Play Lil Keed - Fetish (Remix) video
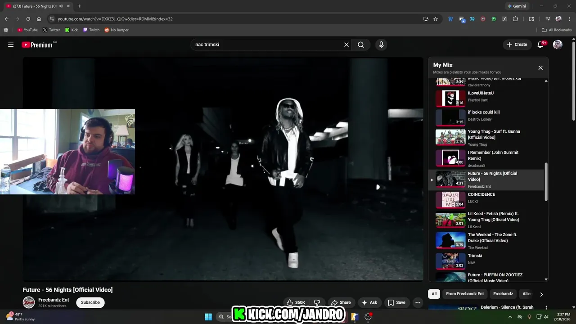576x324 pixels. pyautogui.click(x=486, y=220)
